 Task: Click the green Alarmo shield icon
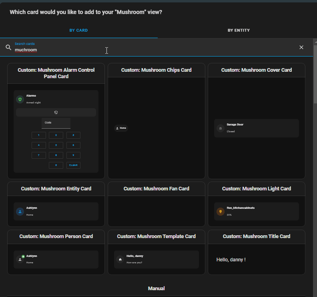(20, 99)
